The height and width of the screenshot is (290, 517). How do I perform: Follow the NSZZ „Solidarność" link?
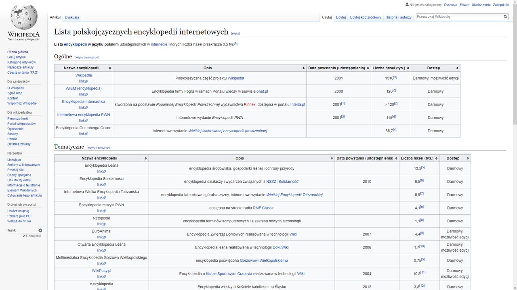point(283,182)
